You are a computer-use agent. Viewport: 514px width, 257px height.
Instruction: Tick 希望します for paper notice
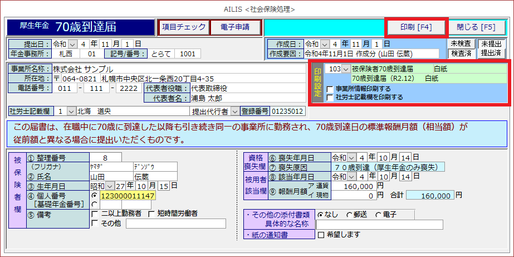pos(320,235)
